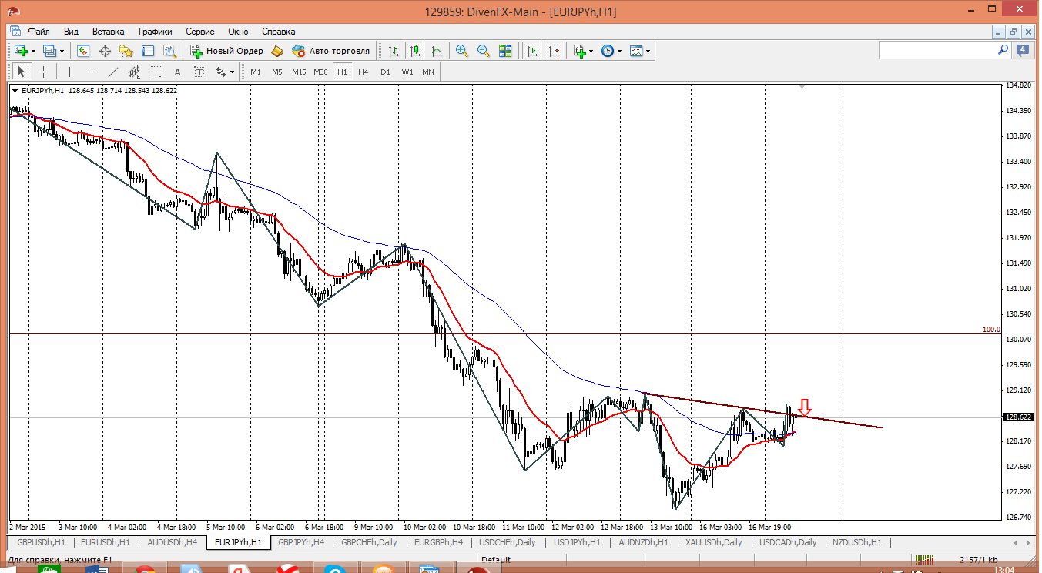Open the Market Watch window icon
Image resolution: width=1042 pixels, height=573 pixels.
click(x=83, y=51)
